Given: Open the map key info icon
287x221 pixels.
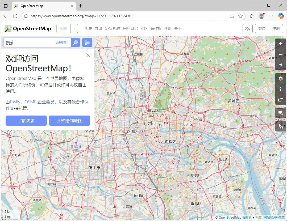Looking at the screenshot, I should tap(280, 89).
